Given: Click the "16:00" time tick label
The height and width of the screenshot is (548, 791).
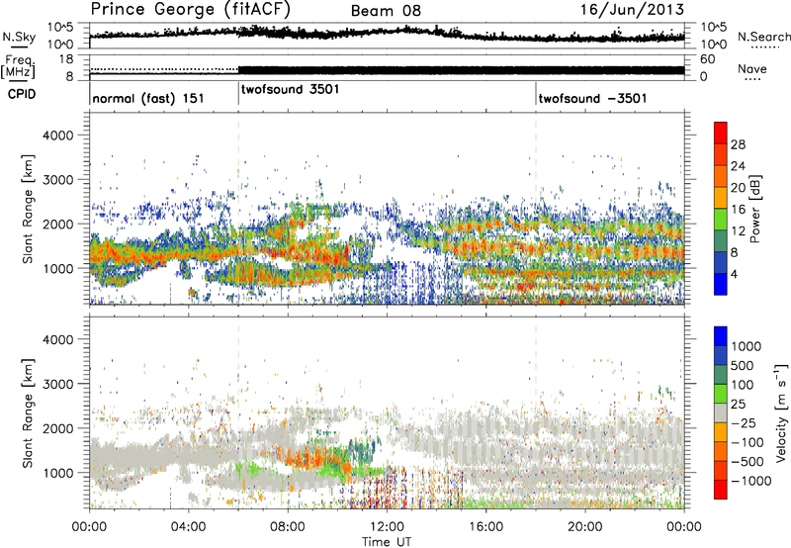Looking at the screenshot, I should click(x=485, y=527).
